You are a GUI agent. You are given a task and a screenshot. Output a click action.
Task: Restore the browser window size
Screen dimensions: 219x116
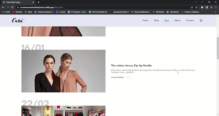(x=209, y=2)
